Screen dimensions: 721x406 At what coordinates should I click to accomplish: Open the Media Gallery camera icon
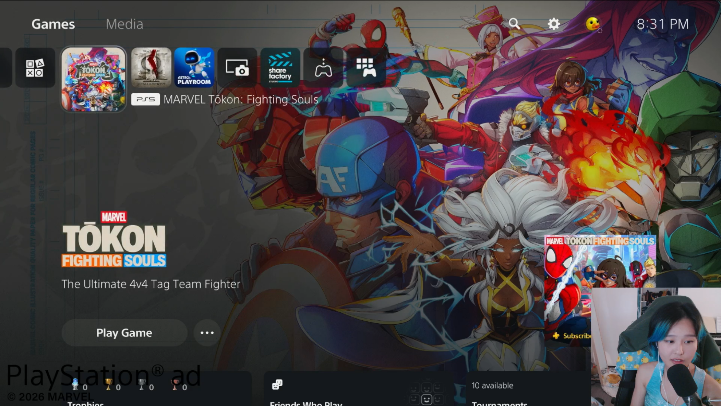(237, 67)
